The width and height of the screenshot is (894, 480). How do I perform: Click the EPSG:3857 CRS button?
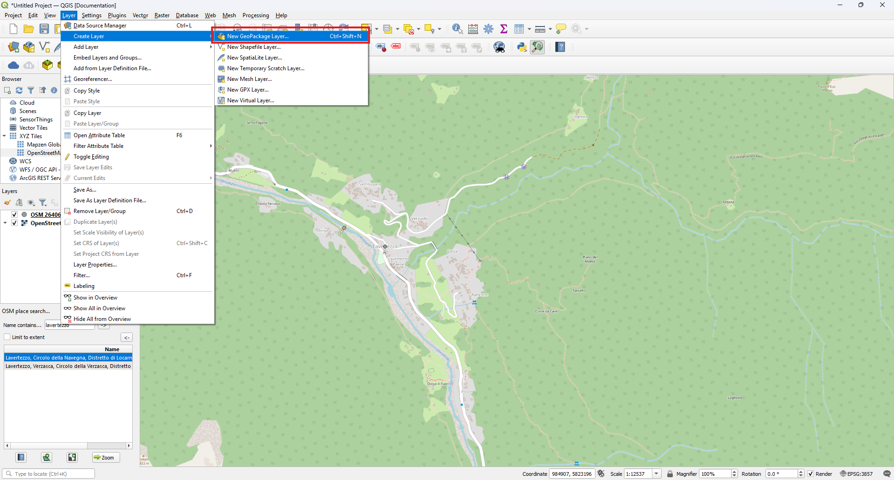point(856,473)
